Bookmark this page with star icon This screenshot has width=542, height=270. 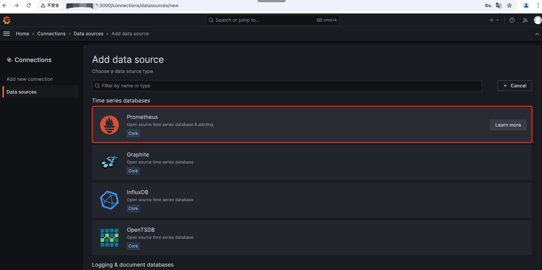click(509, 5)
